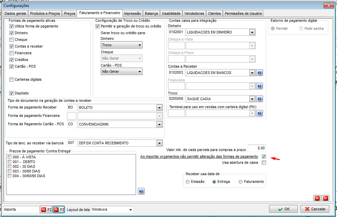
Task: Enable Usa abertura de caixa
Action: coord(264,163)
